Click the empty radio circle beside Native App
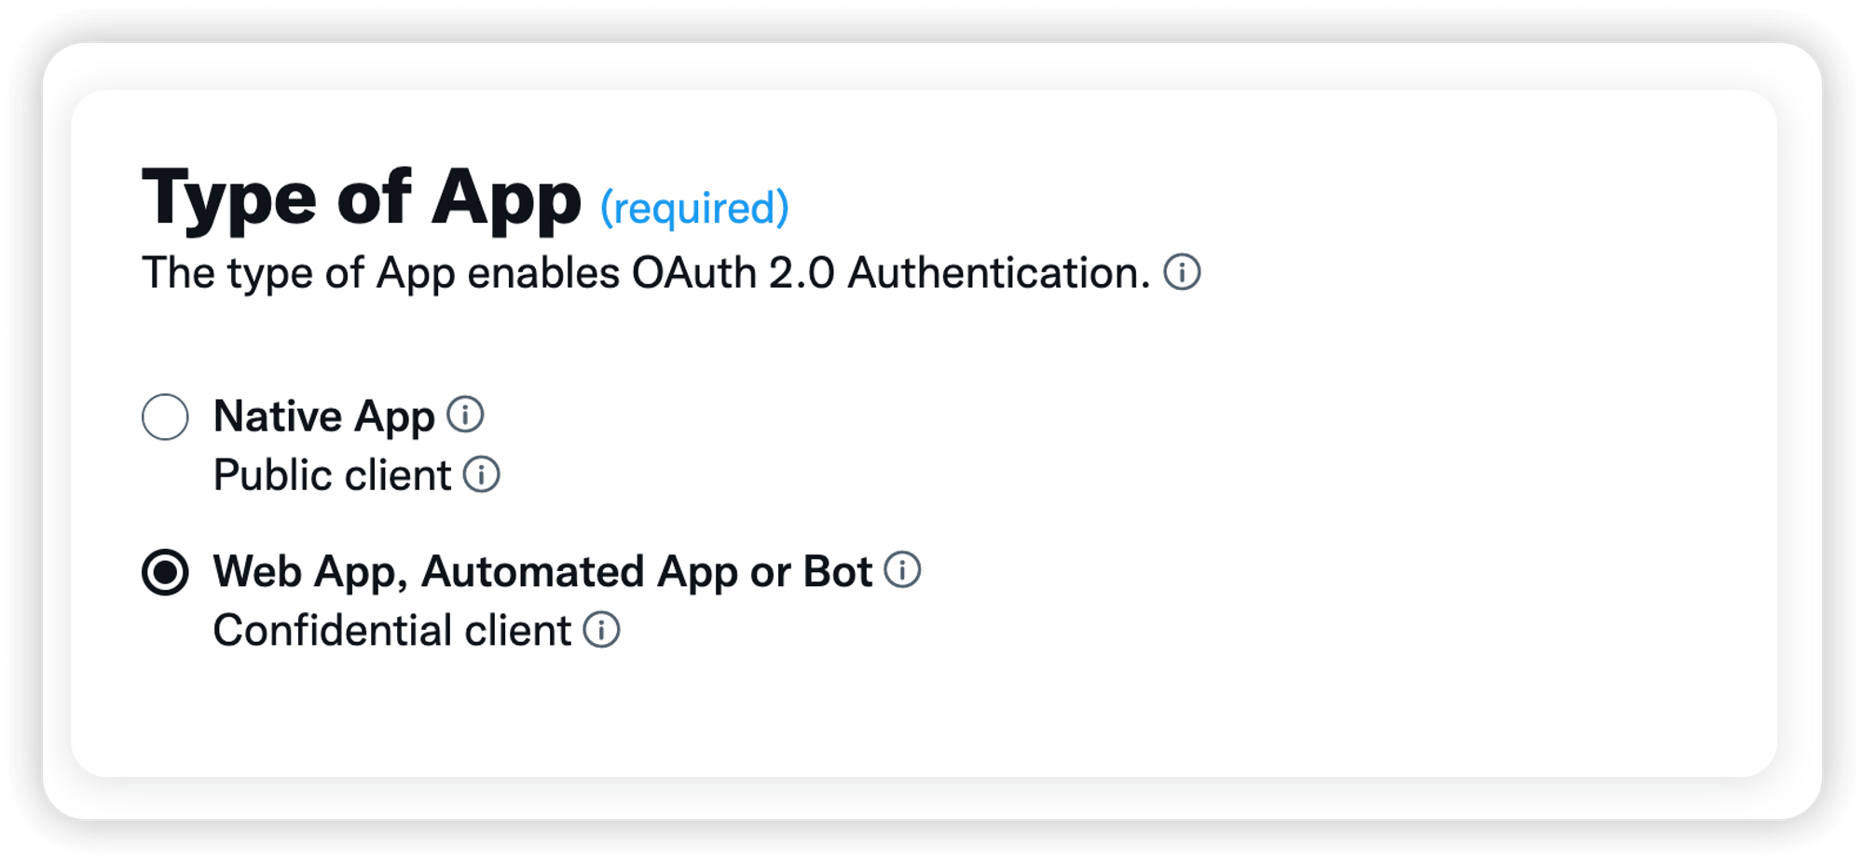 point(164,417)
